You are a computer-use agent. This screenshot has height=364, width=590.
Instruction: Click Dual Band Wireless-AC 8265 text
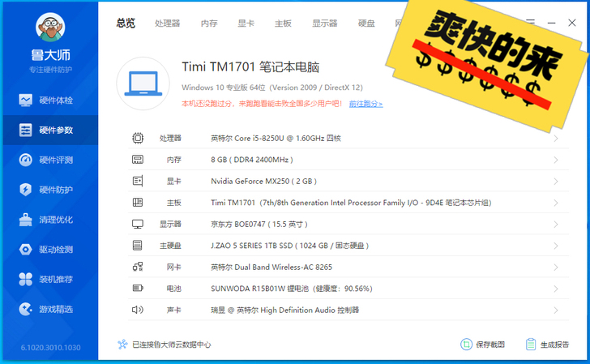point(271,267)
